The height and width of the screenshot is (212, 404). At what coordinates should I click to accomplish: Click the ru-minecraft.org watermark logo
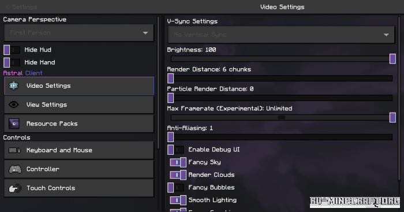coord(355,202)
